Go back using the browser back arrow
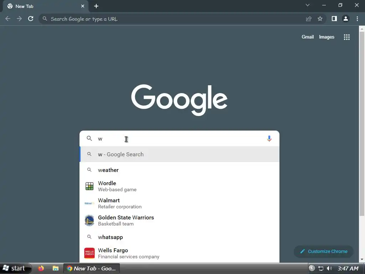The image size is (365, 274). [8, 19]
